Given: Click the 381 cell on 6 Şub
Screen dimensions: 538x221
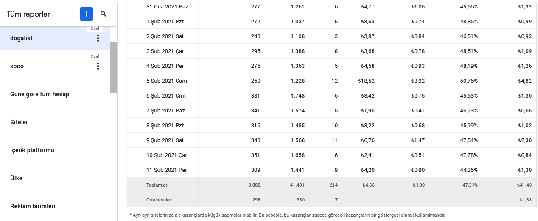Looking at the screenshot, I should (256, 96).
